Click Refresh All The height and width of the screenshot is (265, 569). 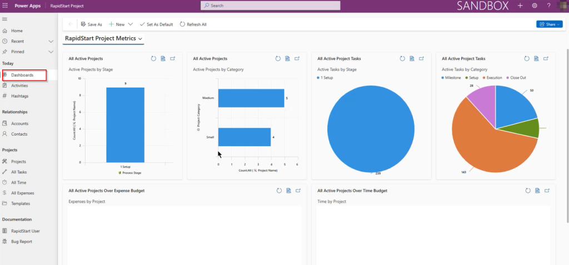pyautogui.click(x=193, y=24)
